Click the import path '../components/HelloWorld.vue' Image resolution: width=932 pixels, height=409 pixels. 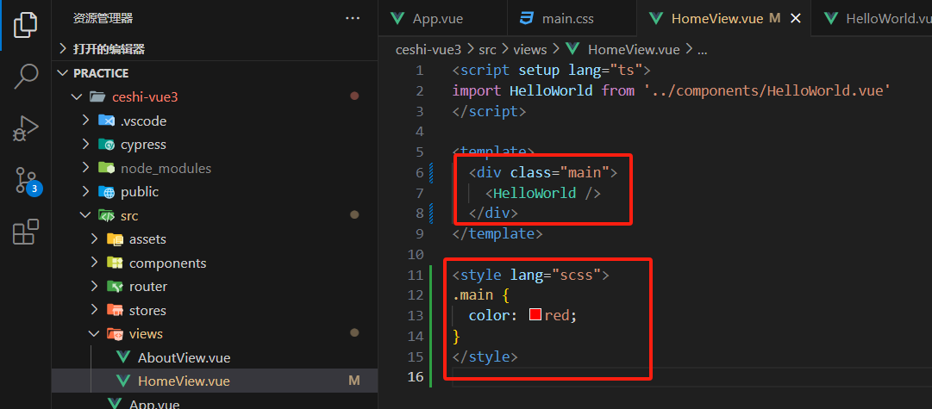click(x=766, y=90)
